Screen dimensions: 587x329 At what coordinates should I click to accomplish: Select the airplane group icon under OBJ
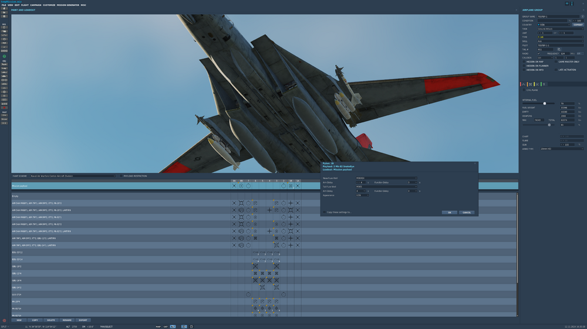tap(5, 64)
